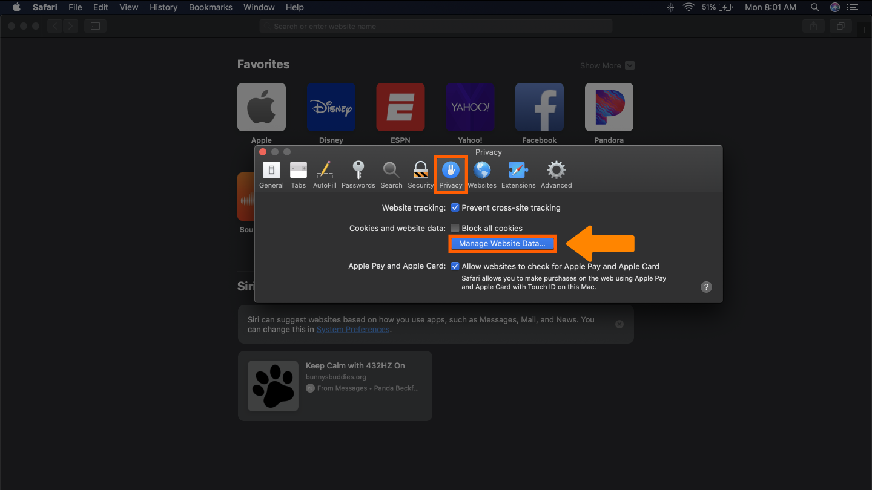
Task: Open the Privacy help question mark
Action: click(706, 287)
